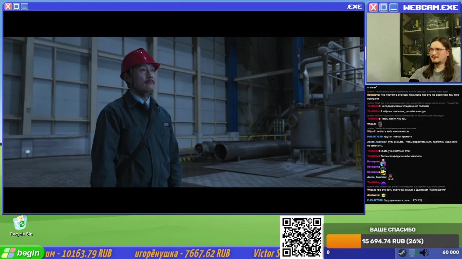
Task: Click TheMiilks purple emote in chat
Action: pos(383,182)
